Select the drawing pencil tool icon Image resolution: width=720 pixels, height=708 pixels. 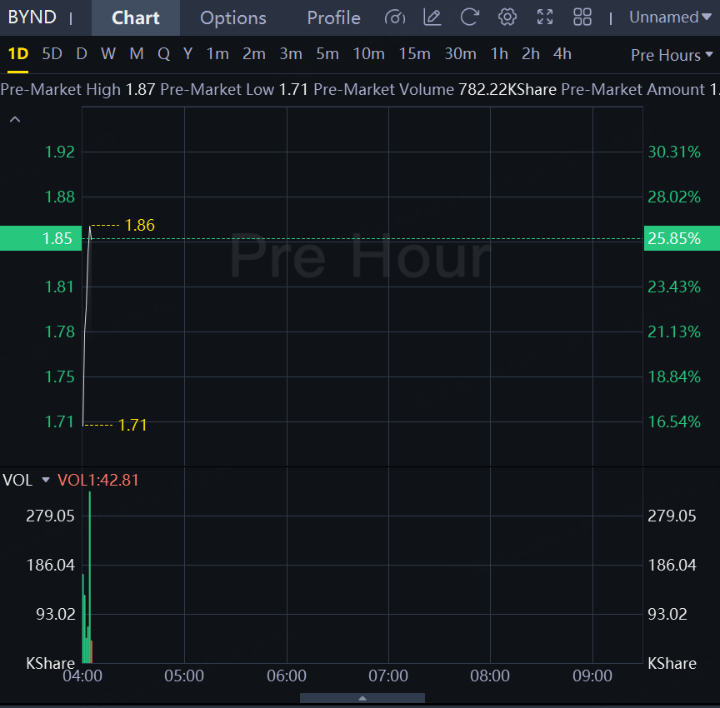432,17
